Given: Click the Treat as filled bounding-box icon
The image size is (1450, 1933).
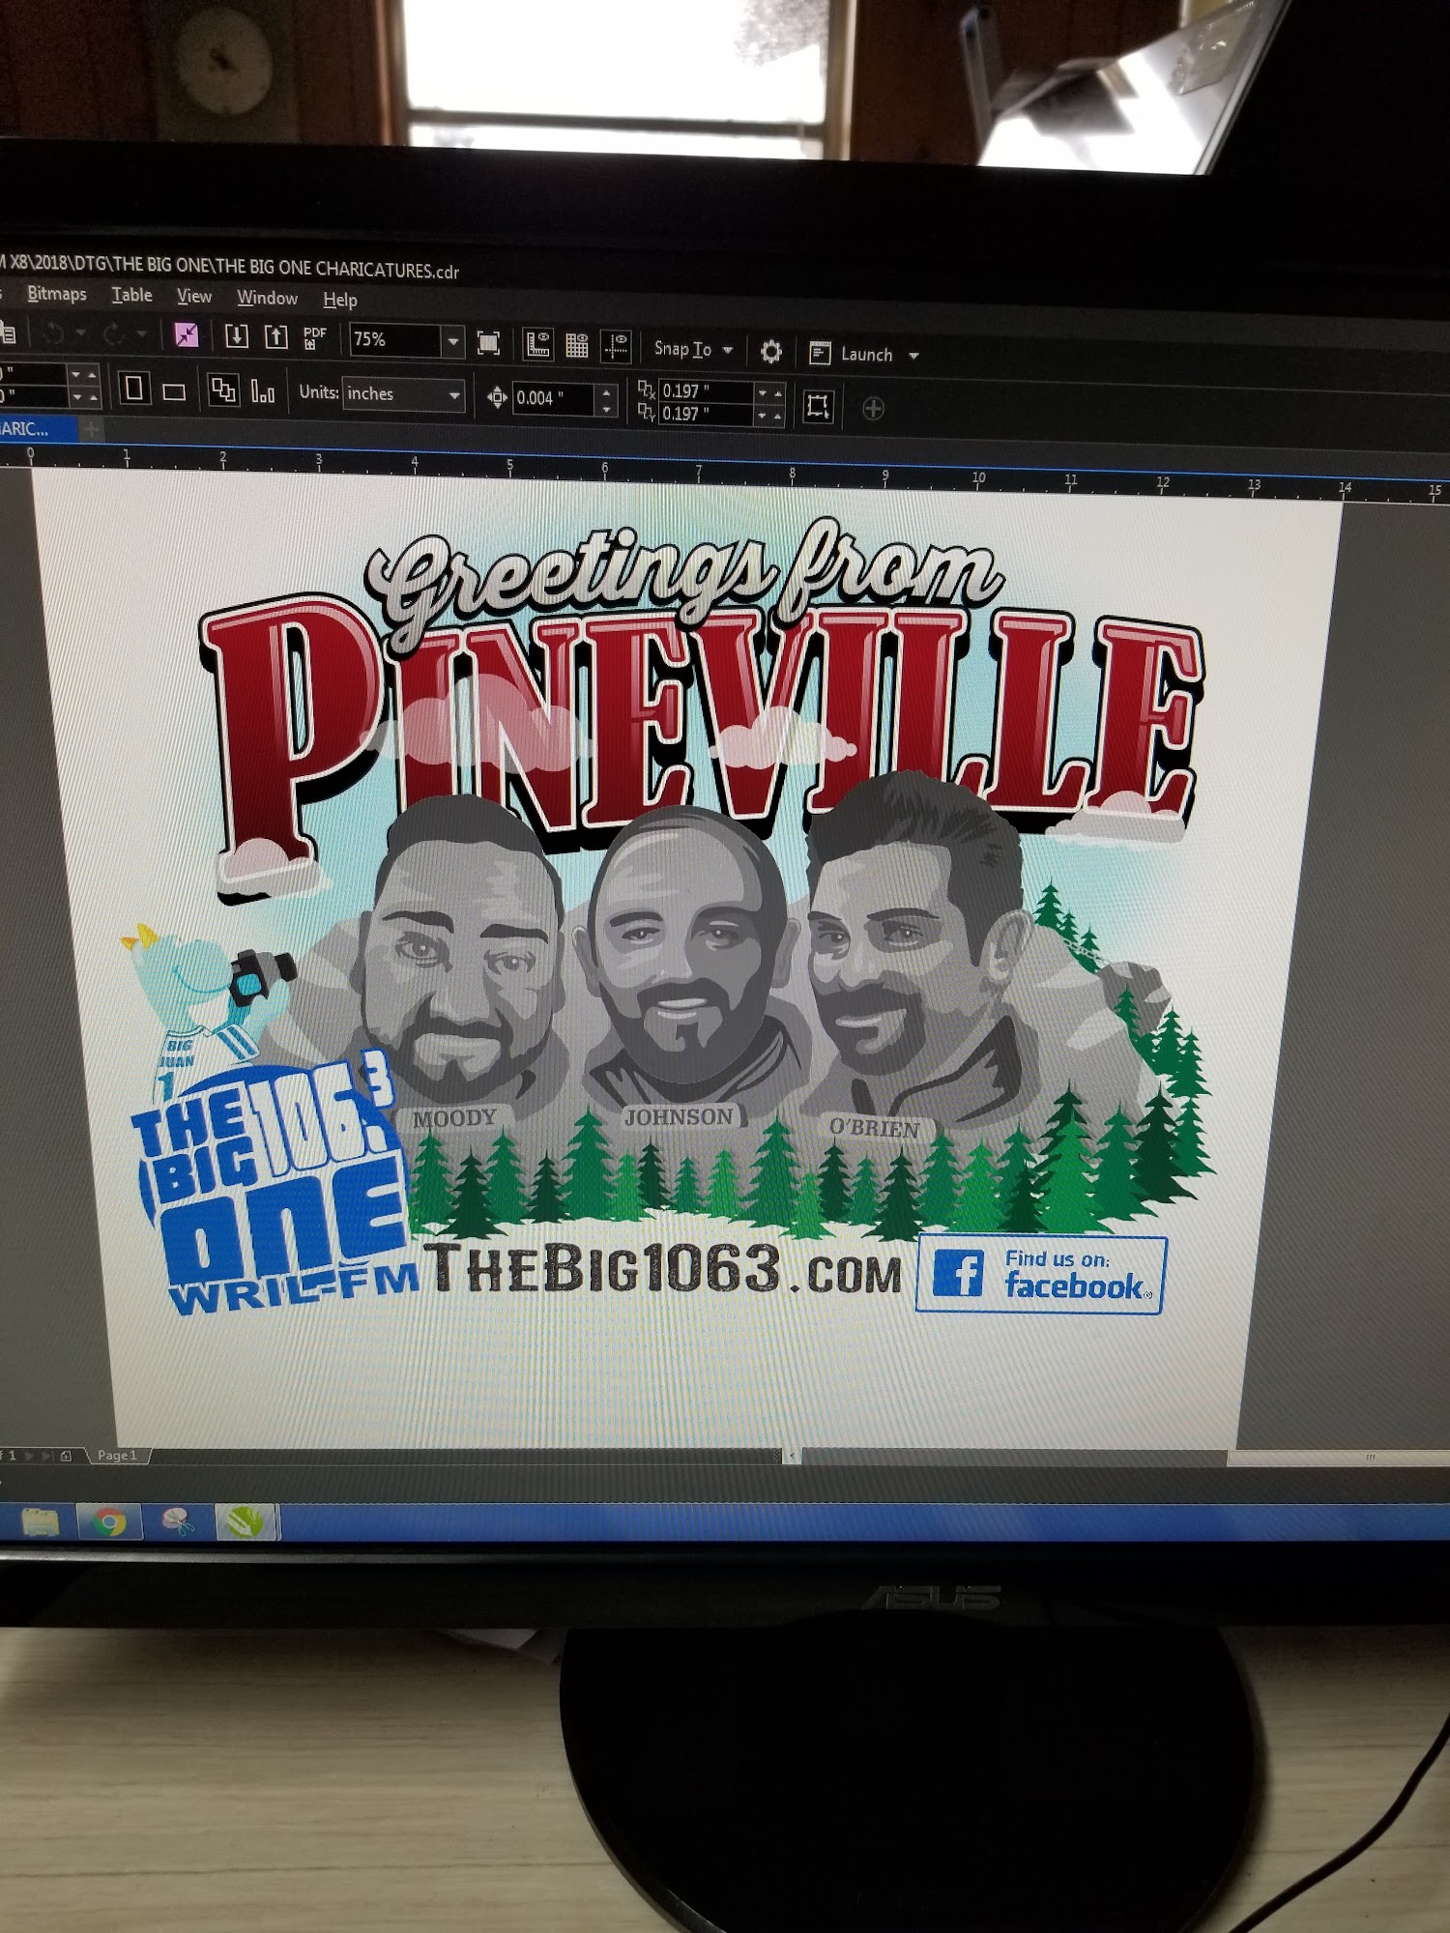Looking at the screenshot, I should coord(818,406).
